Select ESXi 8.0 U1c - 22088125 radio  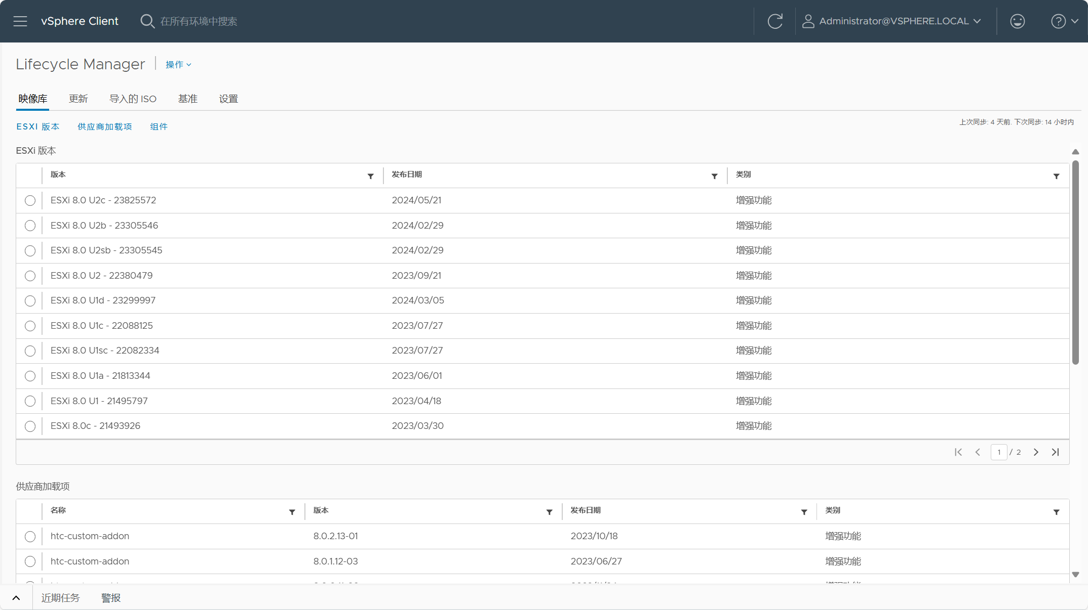point(30,326)
